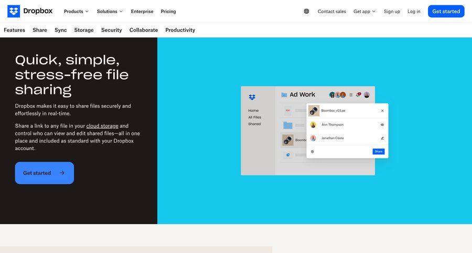Toggle view permission eye for Ann Thompson

tap(382, 125)
